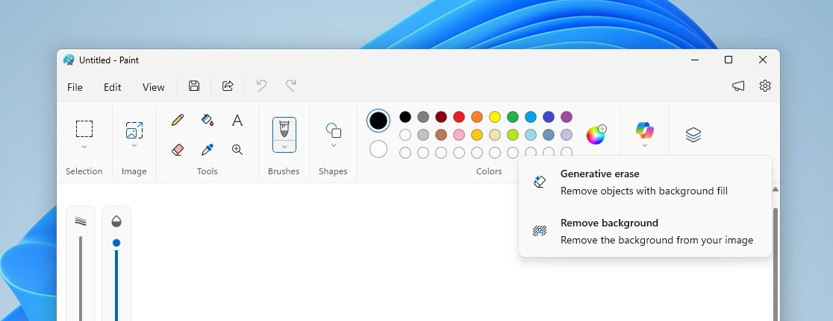Open the Edit colors wheel

(596, 135)
